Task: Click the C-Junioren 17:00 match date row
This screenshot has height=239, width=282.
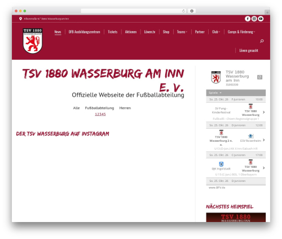Action: [x=236, y=155]
